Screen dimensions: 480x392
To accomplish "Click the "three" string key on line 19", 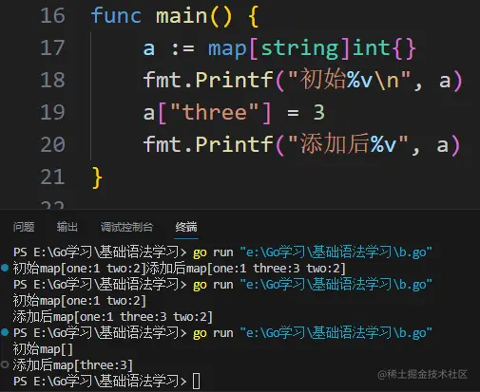I will (x=214, y=112).
